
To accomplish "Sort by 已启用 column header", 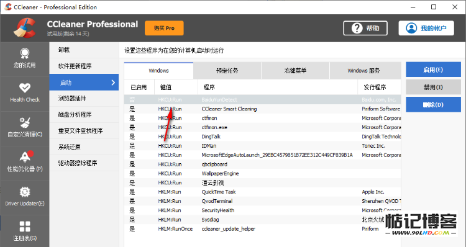I will (139, 88).
